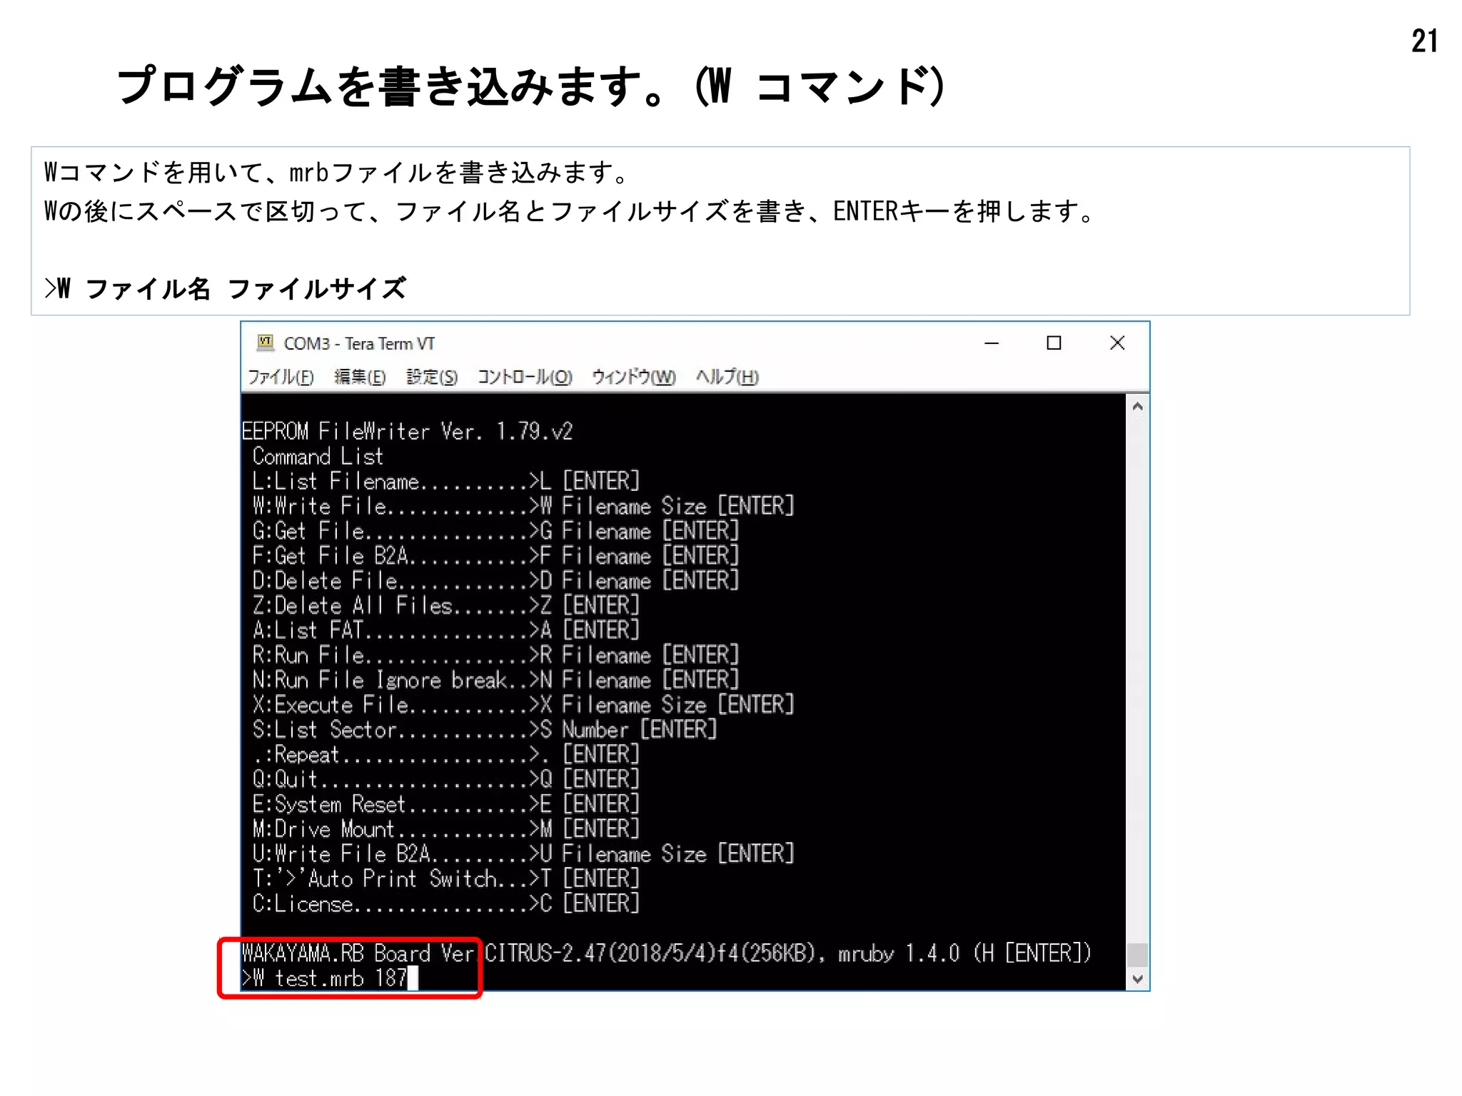Click the 'C:License' command line

[446, 904]
